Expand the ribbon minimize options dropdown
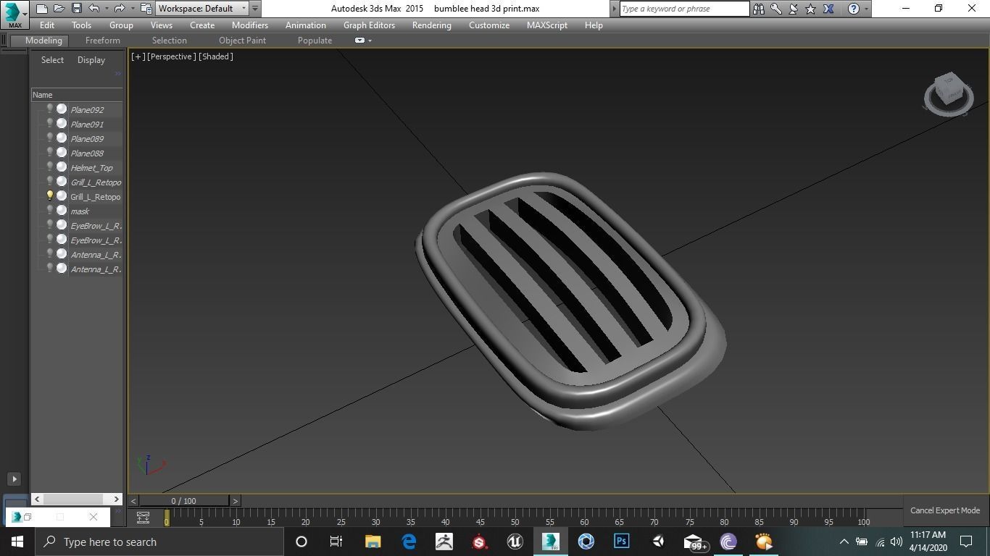Screen dimensions: 990x556 pos(370,41)
